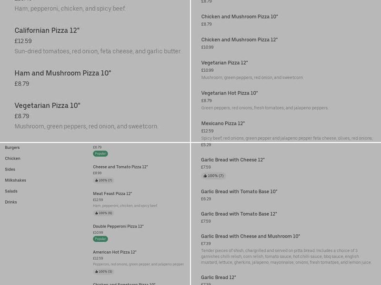Jump to the Milkshakes section

pos(15,180)
